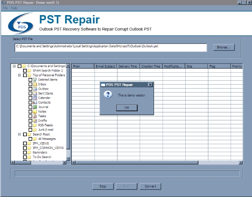
Task: Tick the Contacts checkbox
Action: coord(30,102)
